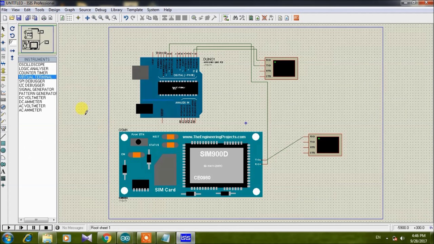This screenshot has height=244, width=434.
Task: Select the 2D graphics text tool
Action: tap(3, 171)
